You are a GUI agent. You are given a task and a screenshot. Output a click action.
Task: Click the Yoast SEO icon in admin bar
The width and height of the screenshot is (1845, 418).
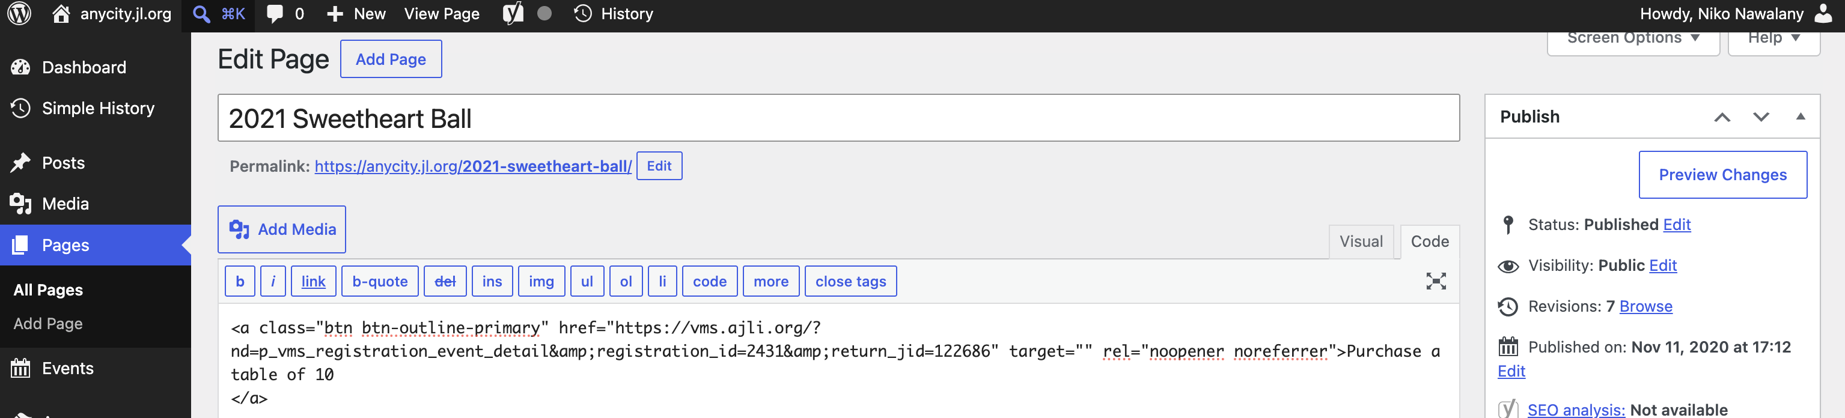pyautogui.click(x=513, y=14)
